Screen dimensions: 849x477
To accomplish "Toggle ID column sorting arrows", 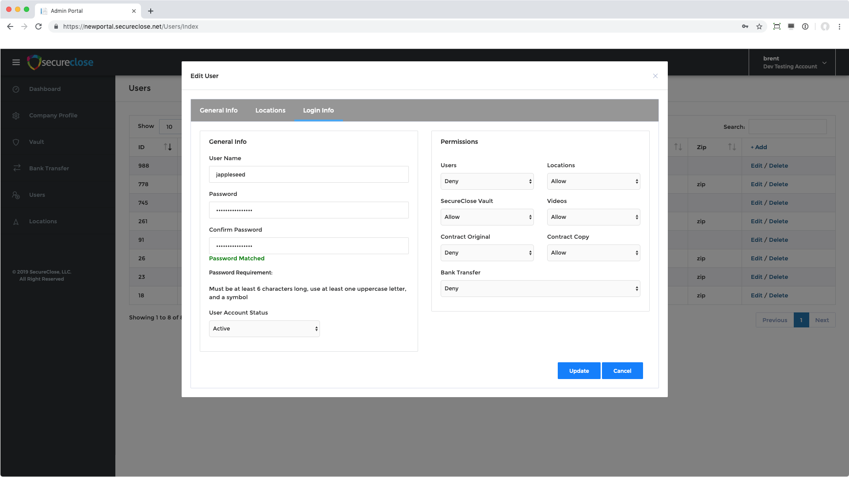I will pyautogui.click(x=168, y=147).
